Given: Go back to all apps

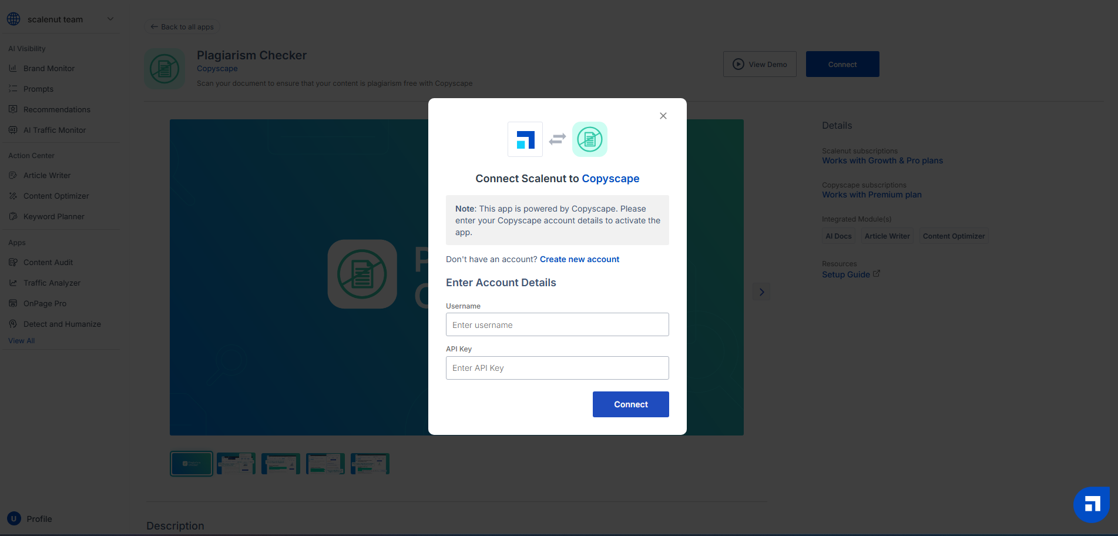Looking at the screenshot, I should click(x=182, y=27).
